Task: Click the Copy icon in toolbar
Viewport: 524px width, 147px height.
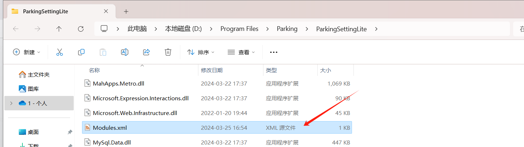Action: (81, 52)
